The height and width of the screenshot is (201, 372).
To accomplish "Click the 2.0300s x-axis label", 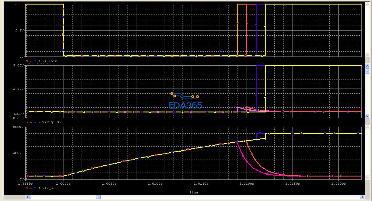I will pyautogui.click(x=338, y=183).
